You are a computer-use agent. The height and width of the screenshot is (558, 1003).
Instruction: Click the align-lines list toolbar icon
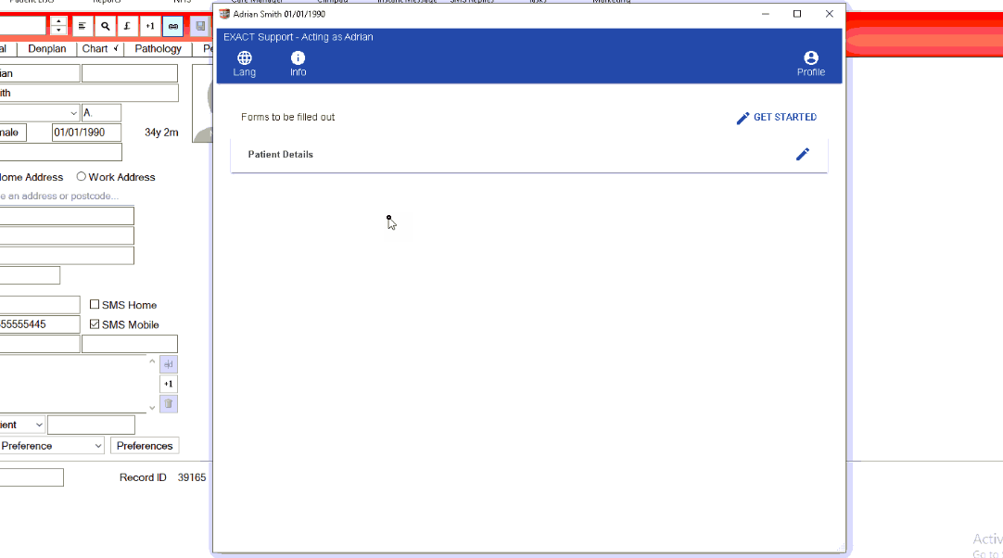pos(83,26)
